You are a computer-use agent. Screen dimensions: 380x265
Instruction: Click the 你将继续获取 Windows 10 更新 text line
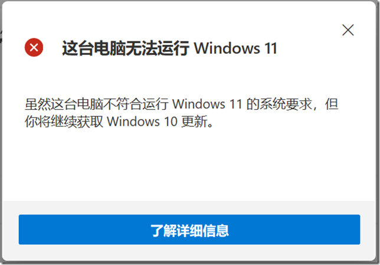119,121
